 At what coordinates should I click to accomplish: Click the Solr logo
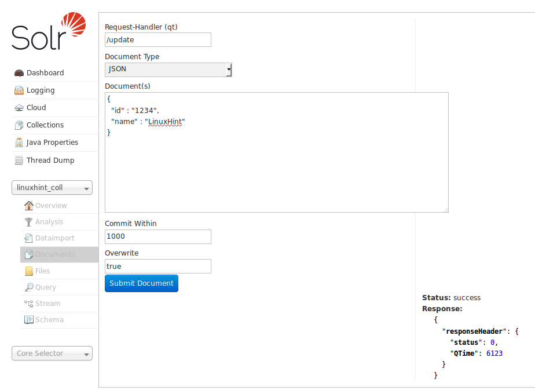pyautogui.click(x=49, y=32)
